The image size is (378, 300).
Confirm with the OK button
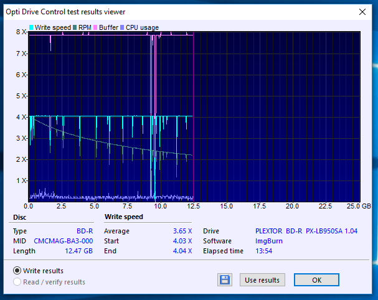[316, 280]
